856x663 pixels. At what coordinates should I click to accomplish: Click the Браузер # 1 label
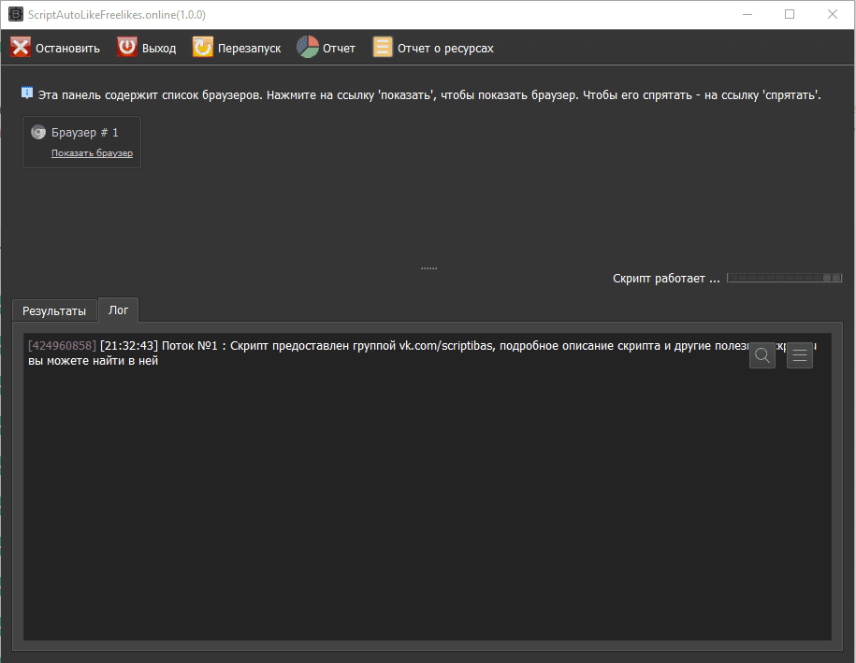(85, 133)
